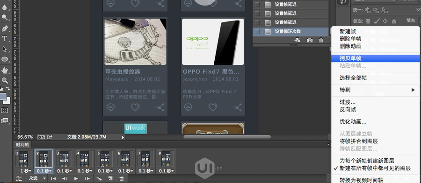The width and height of the screenshot is (421, 183).
Task: Open the 转到 submenu
Action: 376,90
